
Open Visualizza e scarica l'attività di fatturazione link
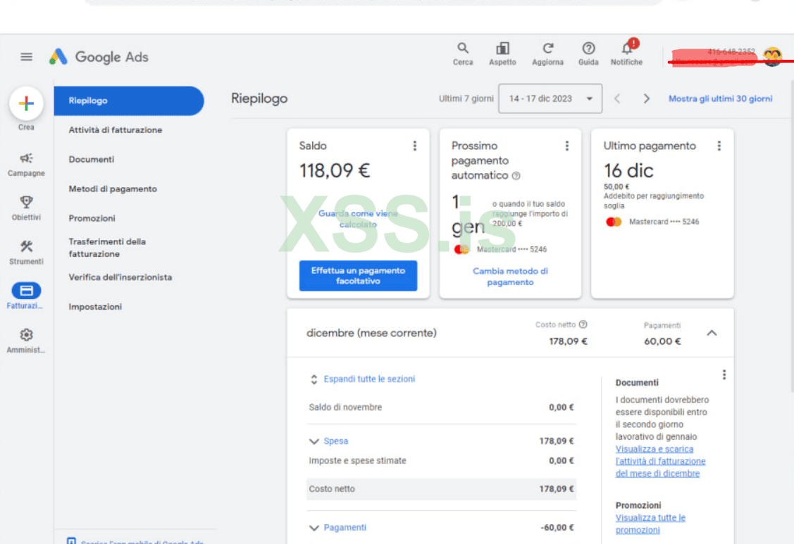[660, 461]
